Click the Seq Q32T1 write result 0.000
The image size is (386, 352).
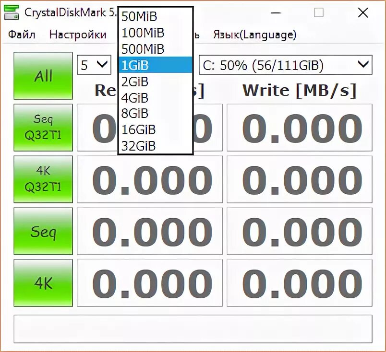click(300, 128)
